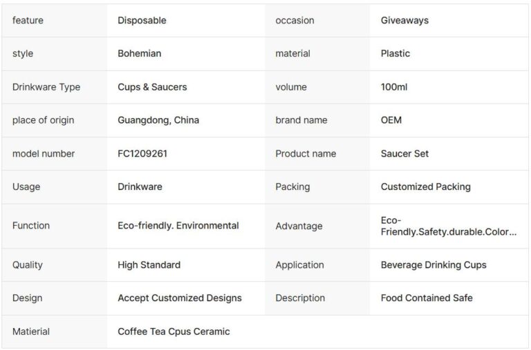Image resolution: width=531 pixels, height=350 pixels.
Task: Select the 'Giveaways' occasion value
Action: [404, 21]
